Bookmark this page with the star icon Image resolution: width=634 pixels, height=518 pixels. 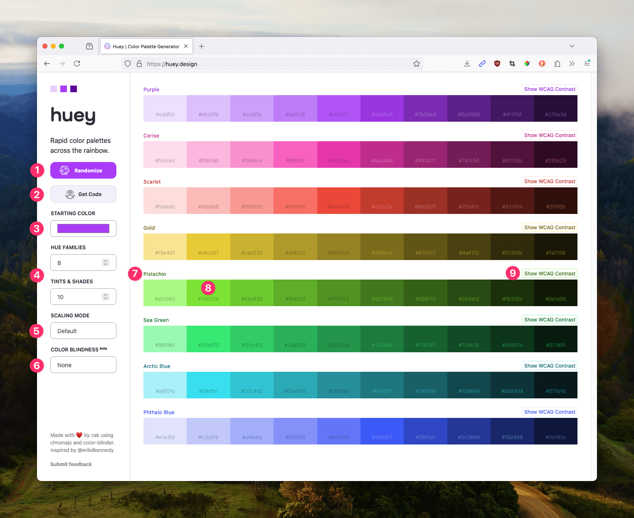[x=417, y=64]
